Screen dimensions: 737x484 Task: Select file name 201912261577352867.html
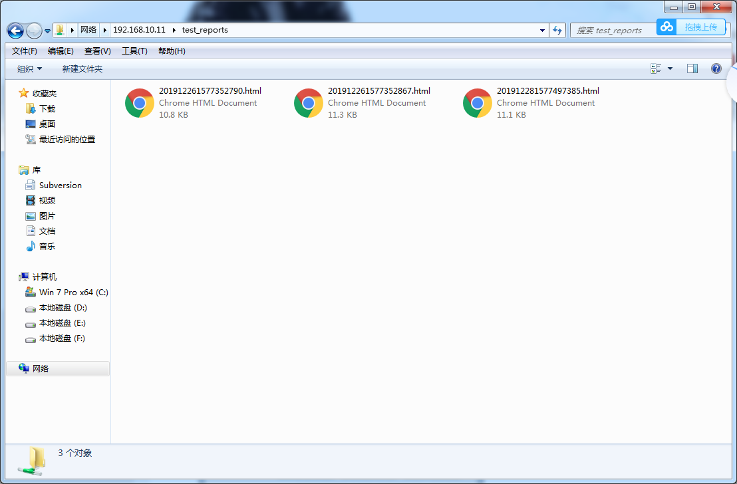(379, 90)
